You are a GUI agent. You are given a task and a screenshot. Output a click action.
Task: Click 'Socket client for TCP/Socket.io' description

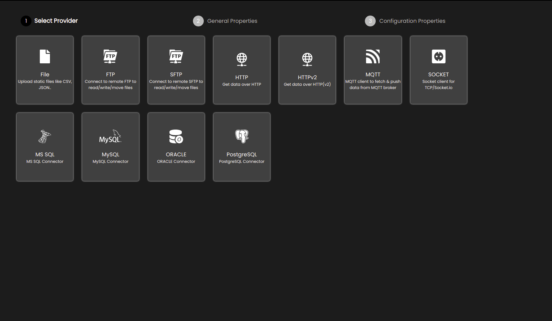click(439, 85)
